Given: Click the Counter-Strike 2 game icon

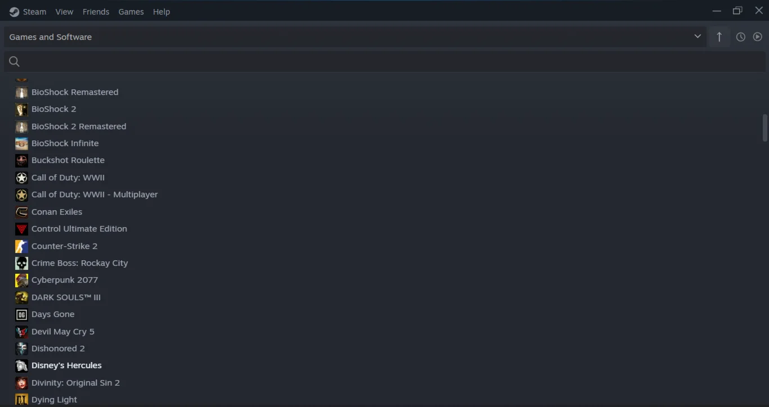Looking at the screenshot, I should coord(21,246).
